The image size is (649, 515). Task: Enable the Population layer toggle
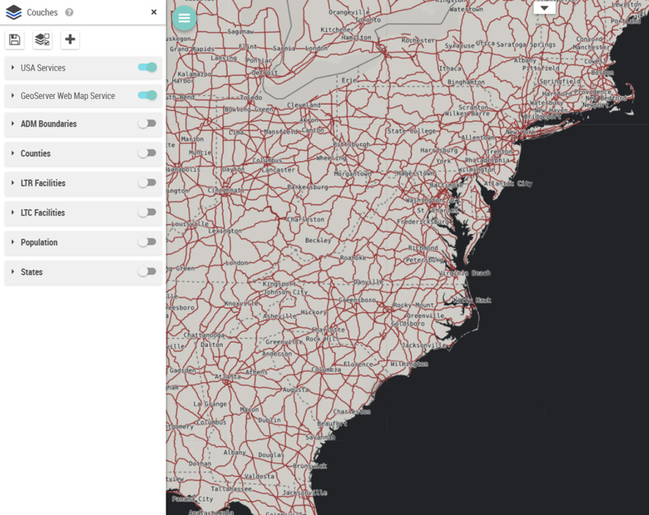147,242
